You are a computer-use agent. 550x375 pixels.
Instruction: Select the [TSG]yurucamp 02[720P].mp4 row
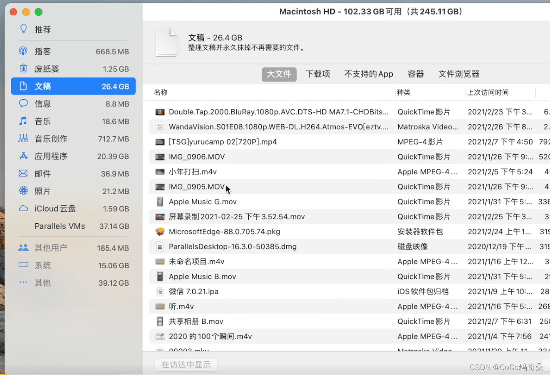click(x=349, y=142)
